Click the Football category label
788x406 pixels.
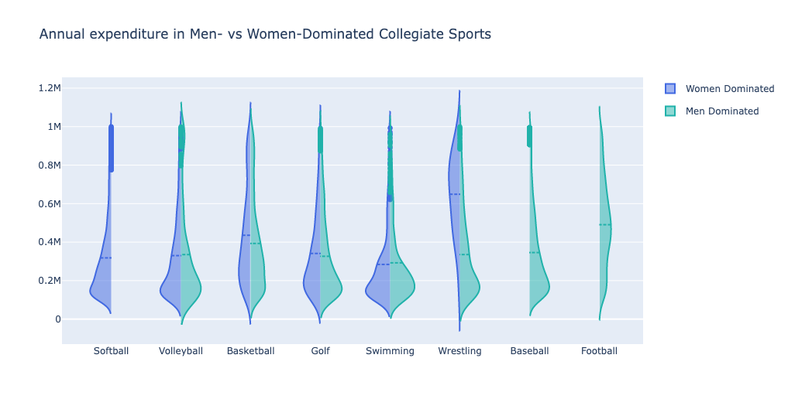[599, 351]
